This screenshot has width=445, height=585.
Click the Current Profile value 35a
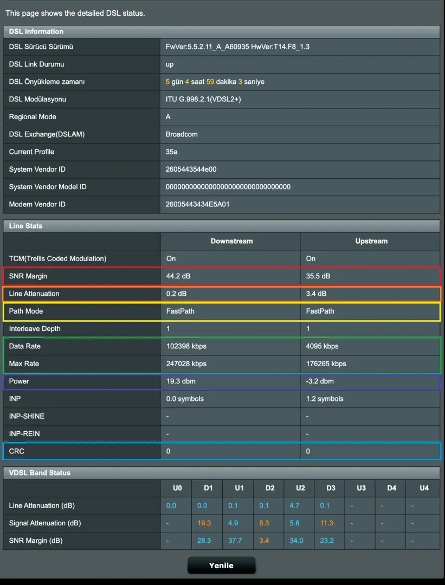(172, 152)
